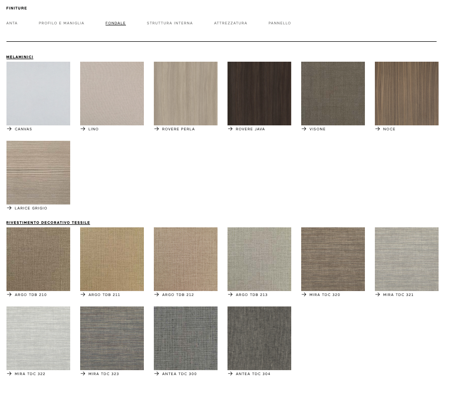The image size is (457, 398).
Task: Click the Visone finish label
Action: tap(317, 129)
